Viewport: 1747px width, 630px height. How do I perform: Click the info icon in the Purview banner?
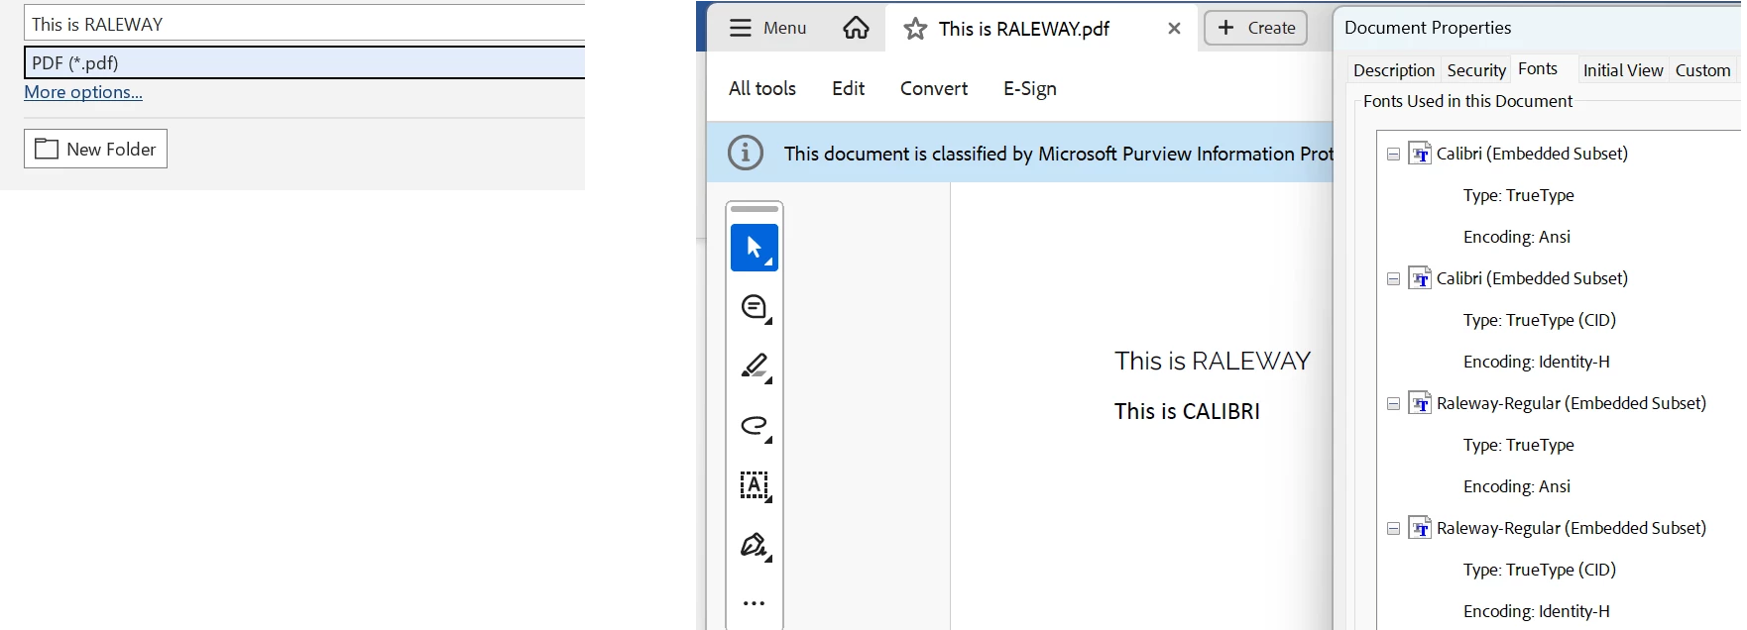746,153
